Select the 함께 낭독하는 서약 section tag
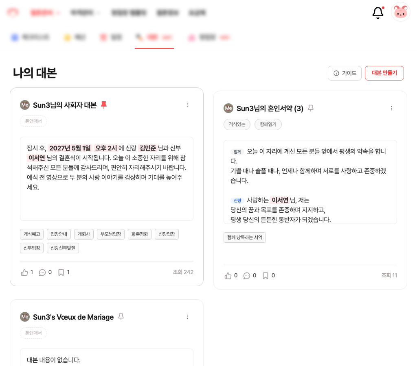Viewport: 417px width, 366px height. 245,237
